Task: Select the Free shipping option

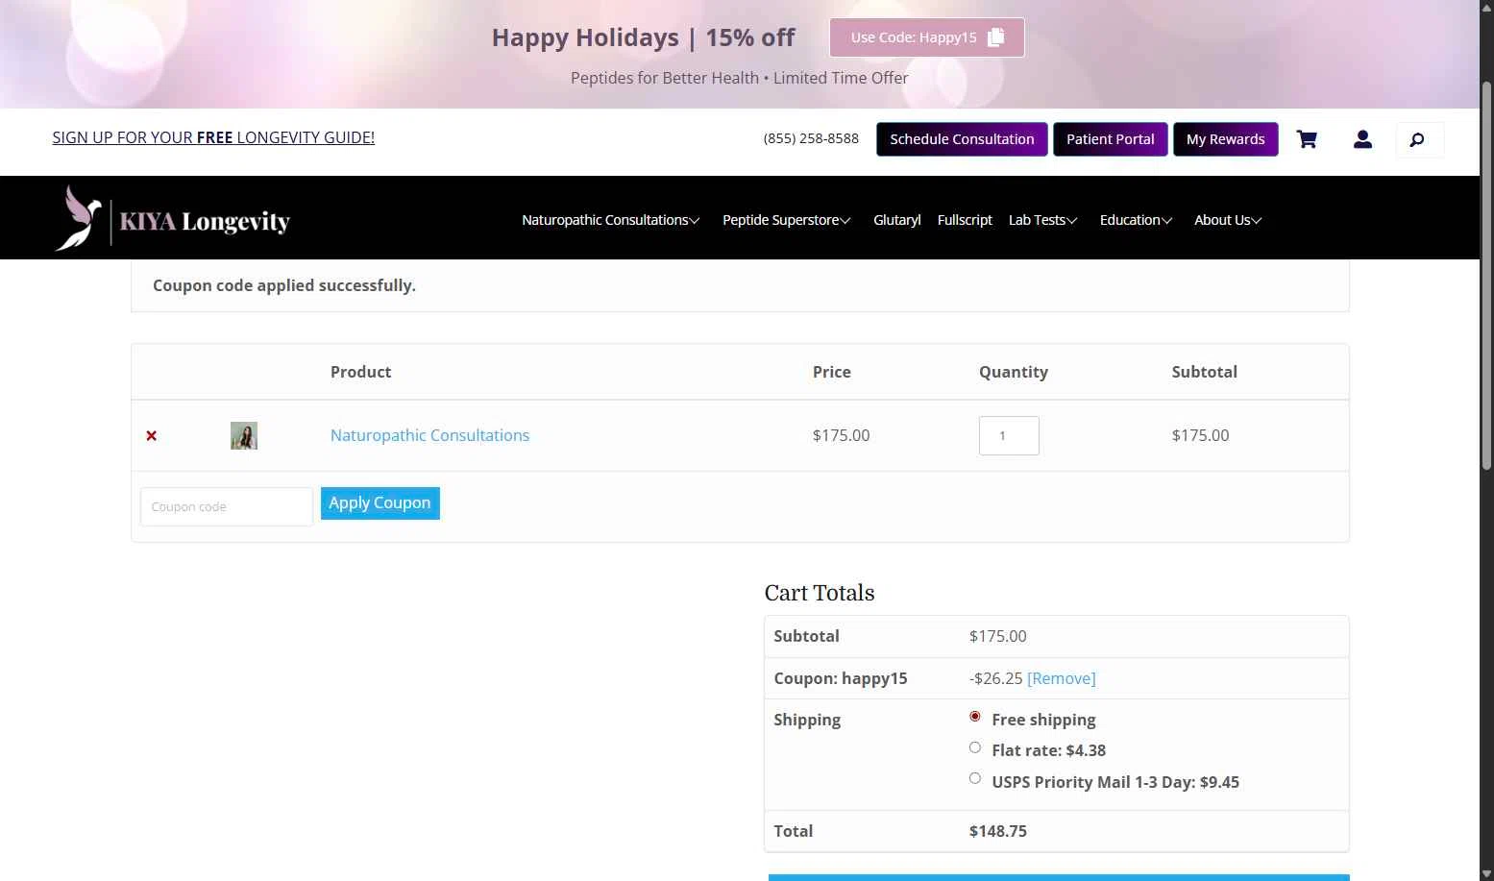Action: (975, 717)
